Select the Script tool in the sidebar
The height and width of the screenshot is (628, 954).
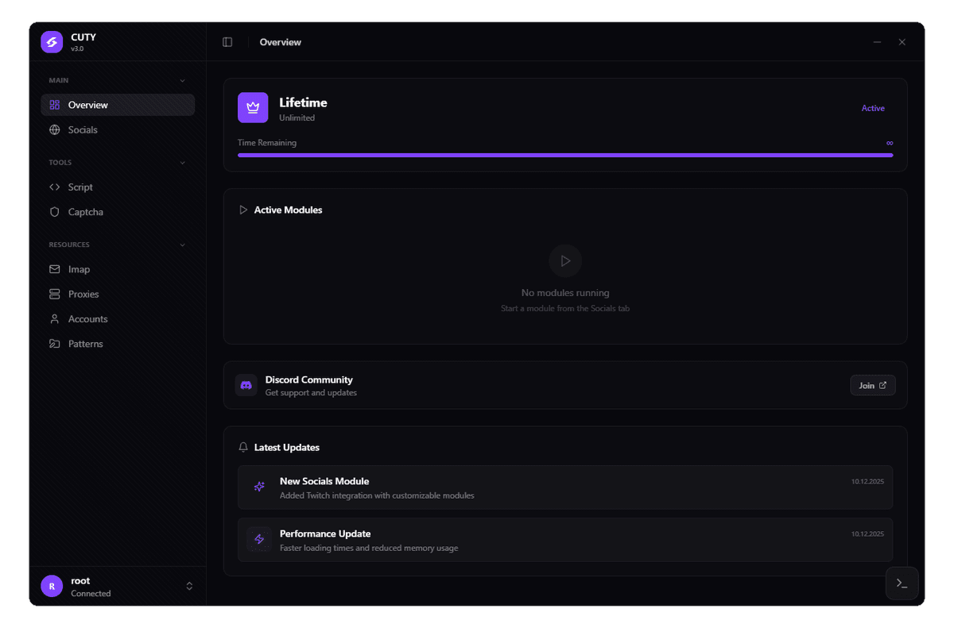(x=79, y=187)
